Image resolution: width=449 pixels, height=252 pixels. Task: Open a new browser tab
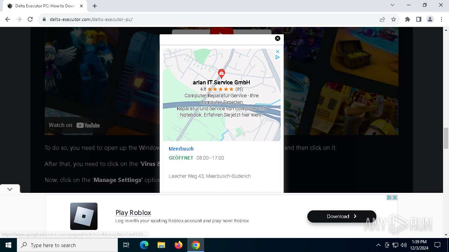[95, 6]
